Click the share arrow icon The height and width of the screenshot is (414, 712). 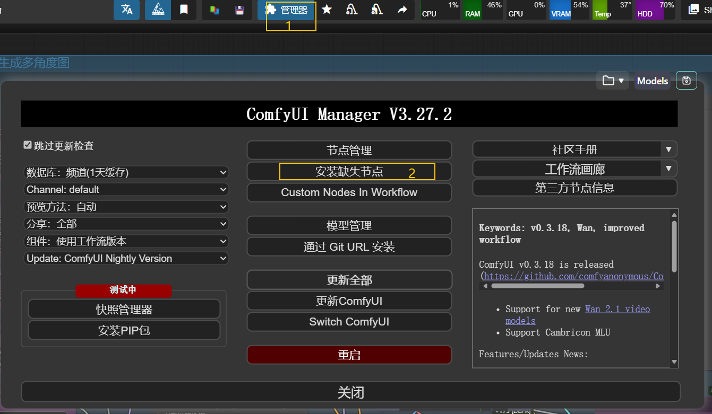402,10
